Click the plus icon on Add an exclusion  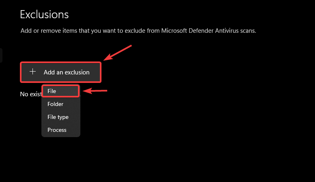click(33, 72)
